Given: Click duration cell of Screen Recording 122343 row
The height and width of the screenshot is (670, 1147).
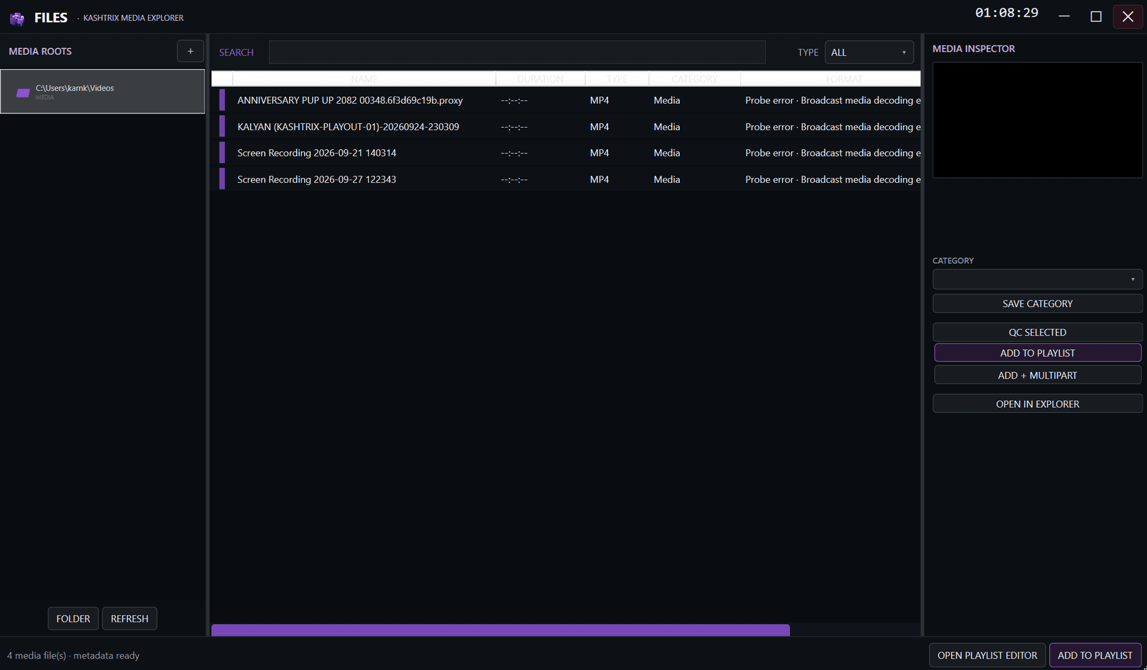Looking at the screenshot, I should point(514,179).
